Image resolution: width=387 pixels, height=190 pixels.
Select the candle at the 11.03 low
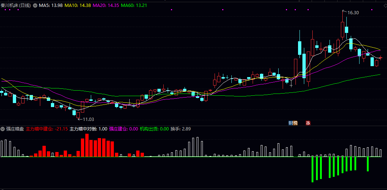(x=78, y=115)
